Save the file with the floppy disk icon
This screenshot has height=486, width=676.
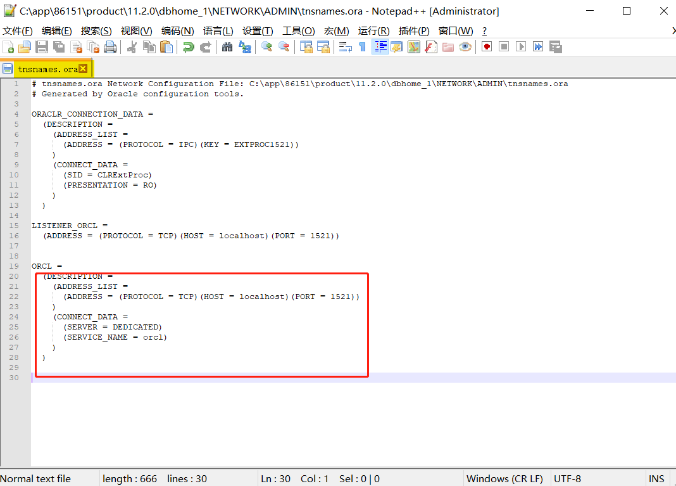click(42, 47)
